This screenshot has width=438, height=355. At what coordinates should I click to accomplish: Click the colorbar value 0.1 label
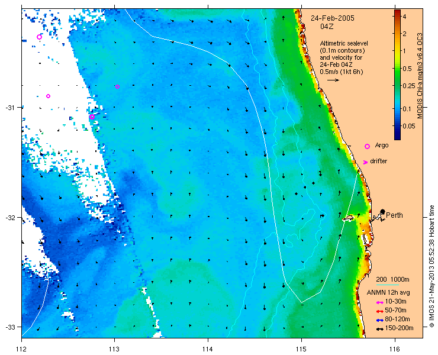coord(407,109)
